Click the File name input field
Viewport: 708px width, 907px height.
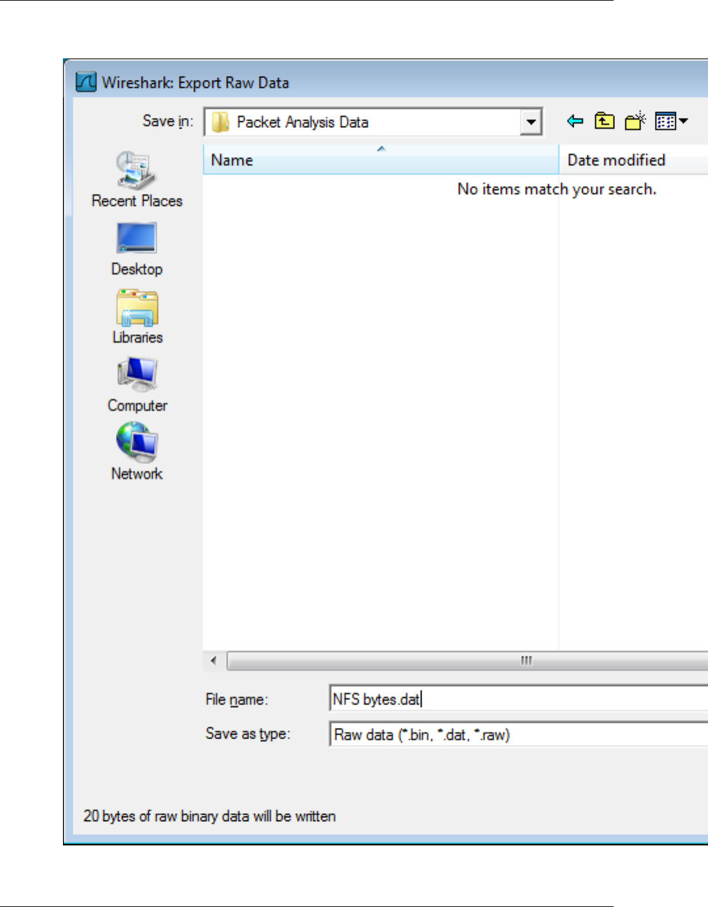[x=519, y=699]
